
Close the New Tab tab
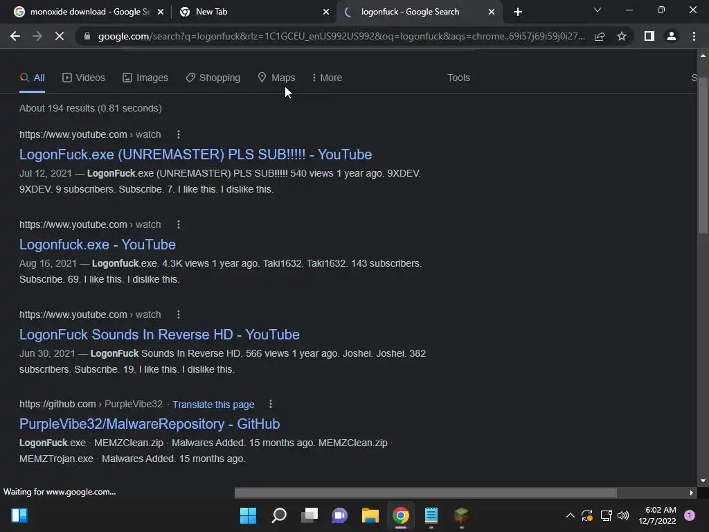[x=326, y=12]
